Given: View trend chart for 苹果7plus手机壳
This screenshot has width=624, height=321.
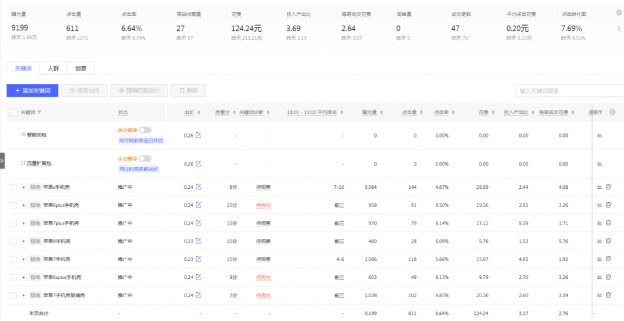Looking at the screenshot, I should tap(599, 223).
